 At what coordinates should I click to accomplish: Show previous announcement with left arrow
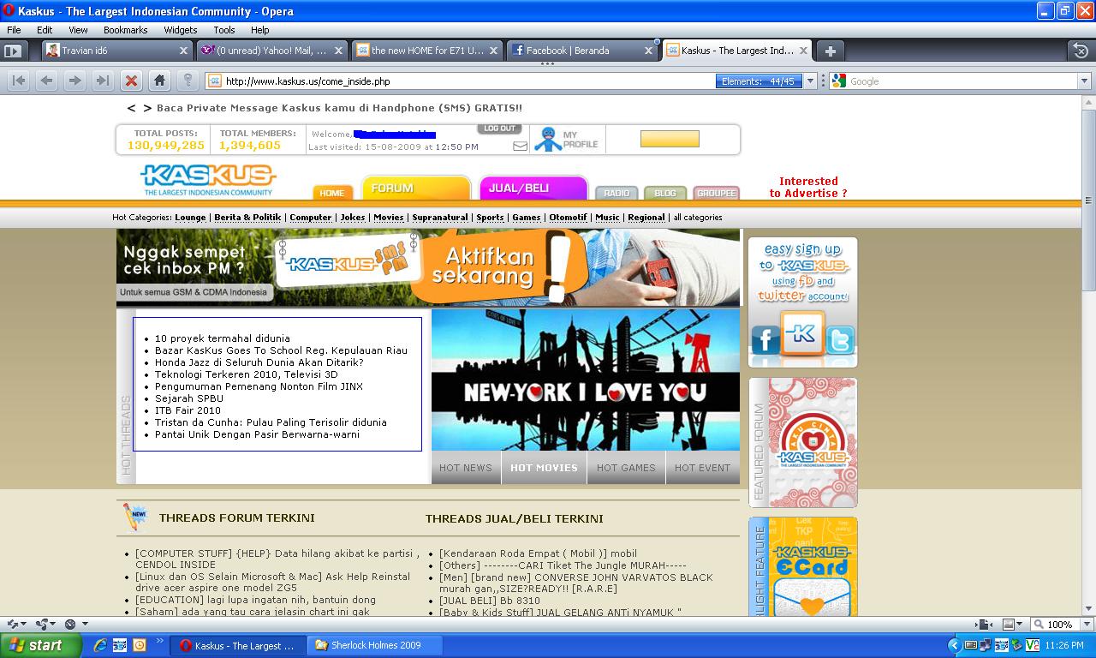coord(131,108)
